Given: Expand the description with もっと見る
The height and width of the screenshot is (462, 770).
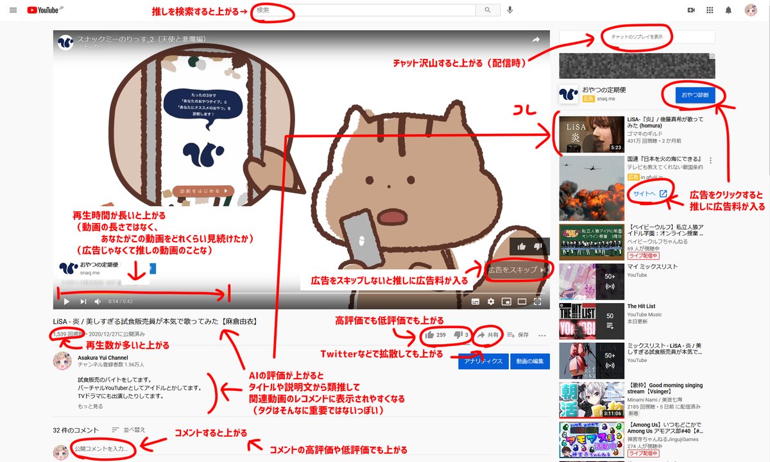Looking at the screenshot, I should (90, 406).
